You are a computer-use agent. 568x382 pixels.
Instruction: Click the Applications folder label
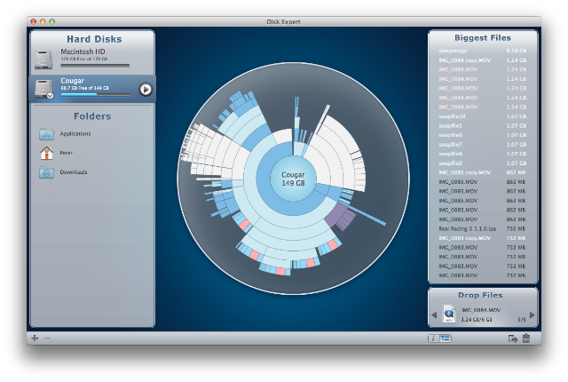tap(75, 134)
